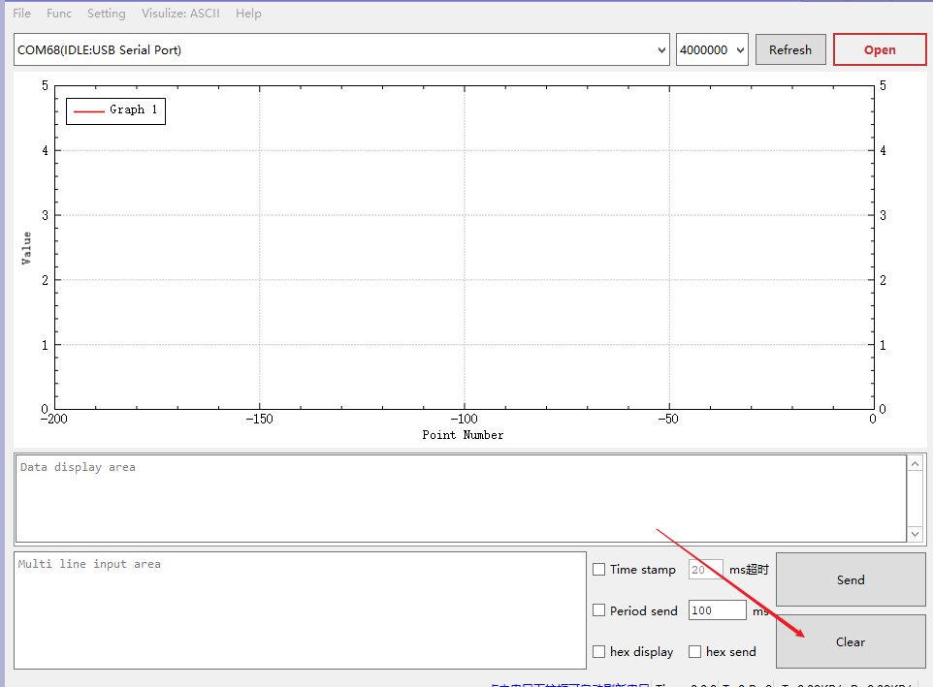
Task: Open the Setting menu
Action: pyautogui.click(x=107, y=13)
